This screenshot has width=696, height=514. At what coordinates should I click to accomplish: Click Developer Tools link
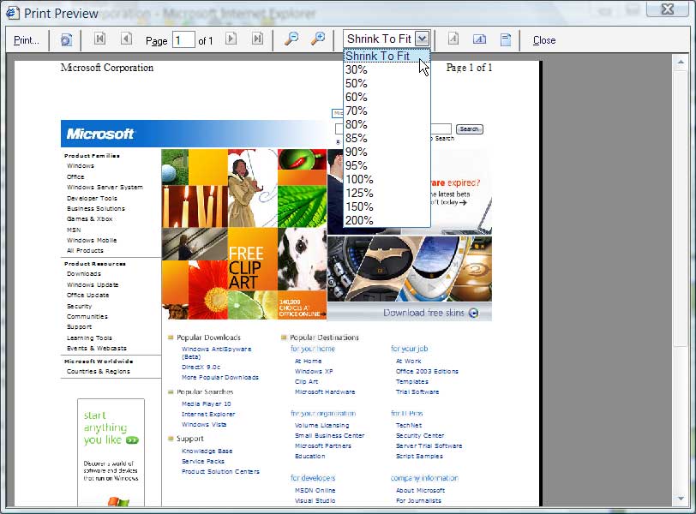tap(92, 198)
